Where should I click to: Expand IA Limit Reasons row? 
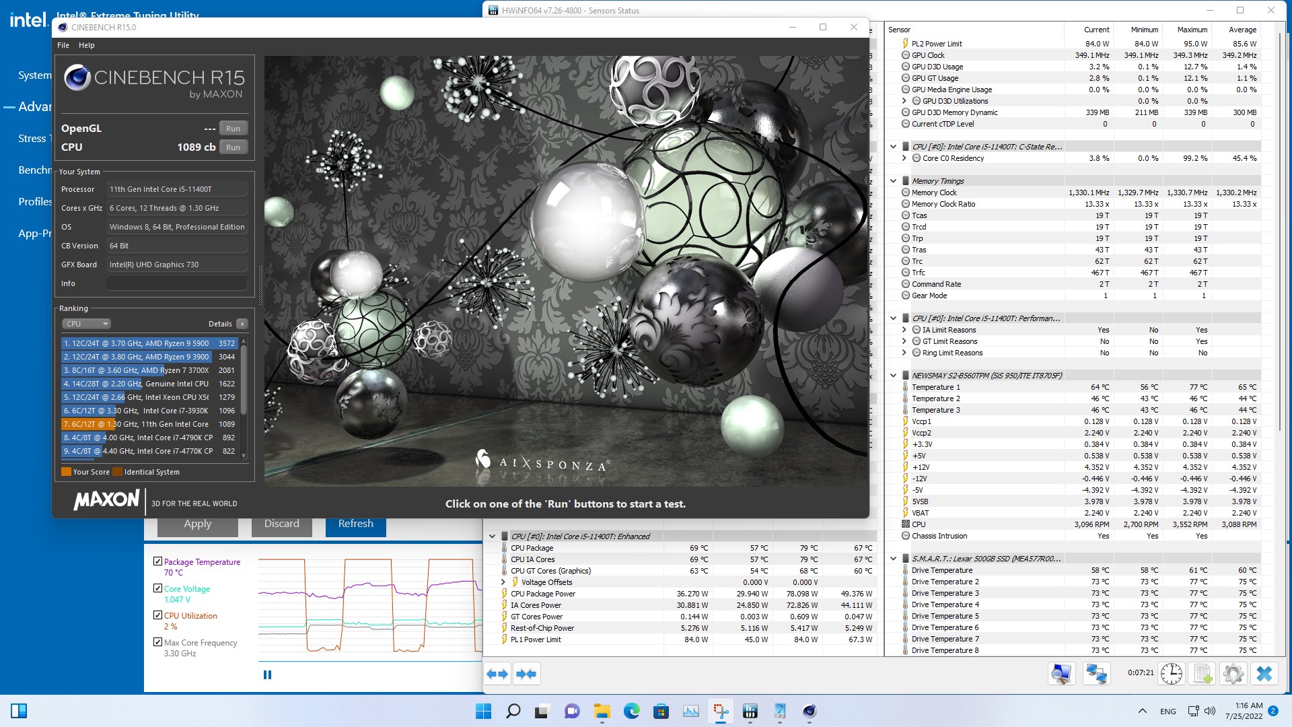click(904, 330)
